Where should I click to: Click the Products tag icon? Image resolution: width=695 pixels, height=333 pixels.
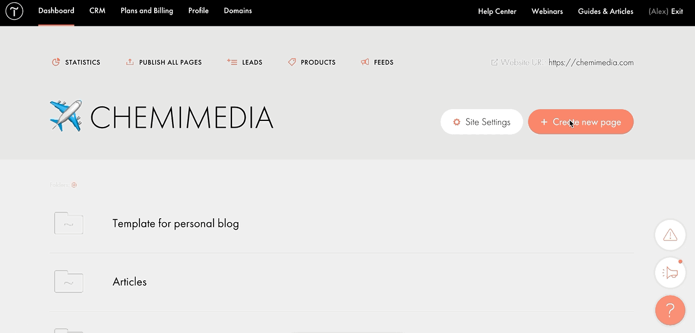pyautogui.click(x=292, y=62)
